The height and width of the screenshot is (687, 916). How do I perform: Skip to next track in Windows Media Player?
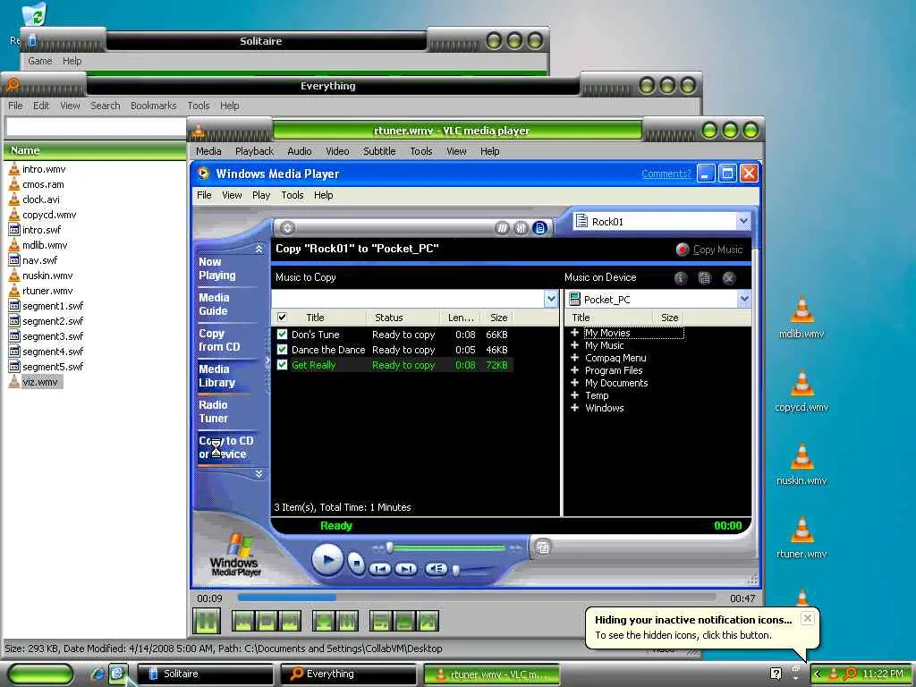406,568
